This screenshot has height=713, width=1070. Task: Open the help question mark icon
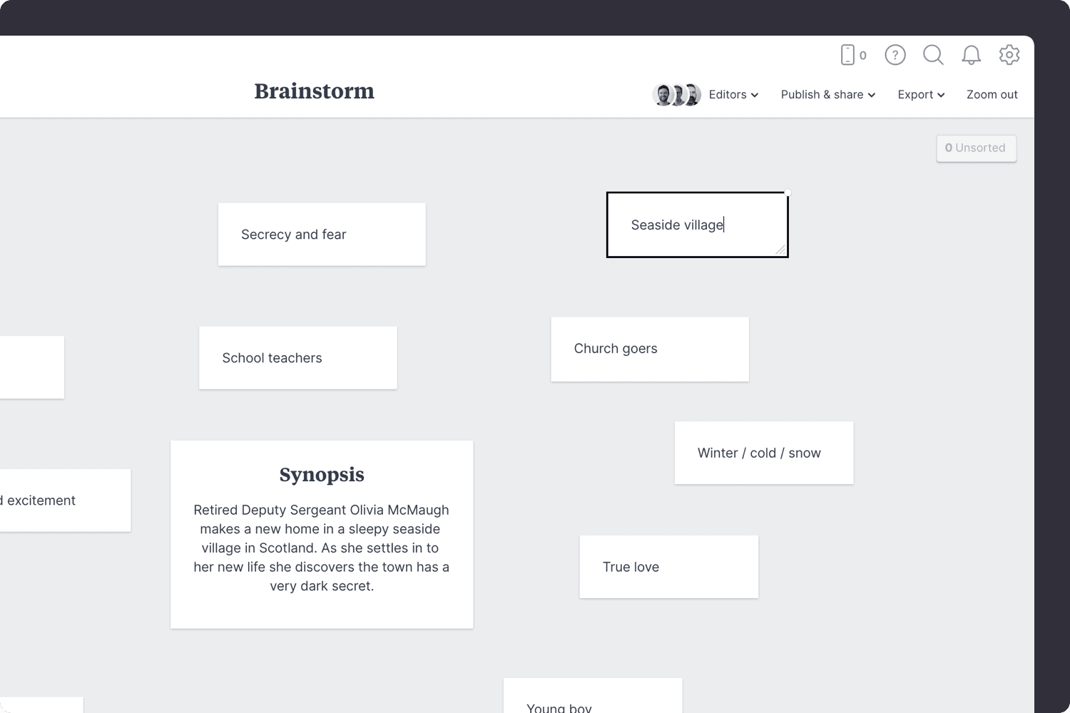(x=895, y=55)
